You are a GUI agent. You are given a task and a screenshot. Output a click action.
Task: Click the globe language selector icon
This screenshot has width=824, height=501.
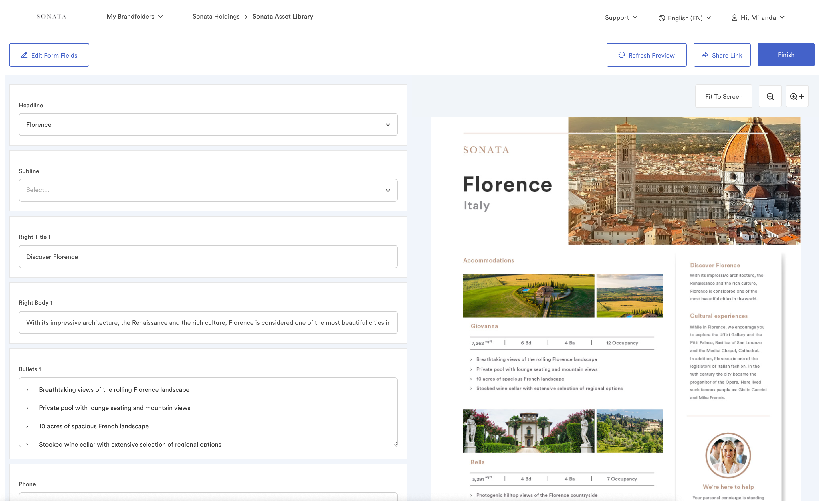coord(660,17)
